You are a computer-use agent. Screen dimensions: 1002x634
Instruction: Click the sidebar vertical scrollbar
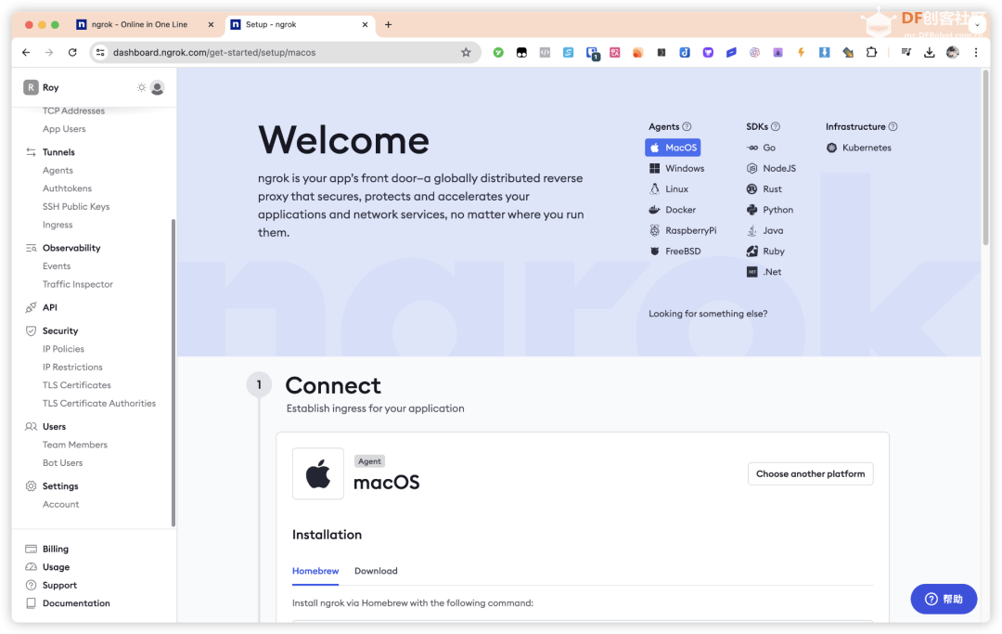(x=173, y=372)
